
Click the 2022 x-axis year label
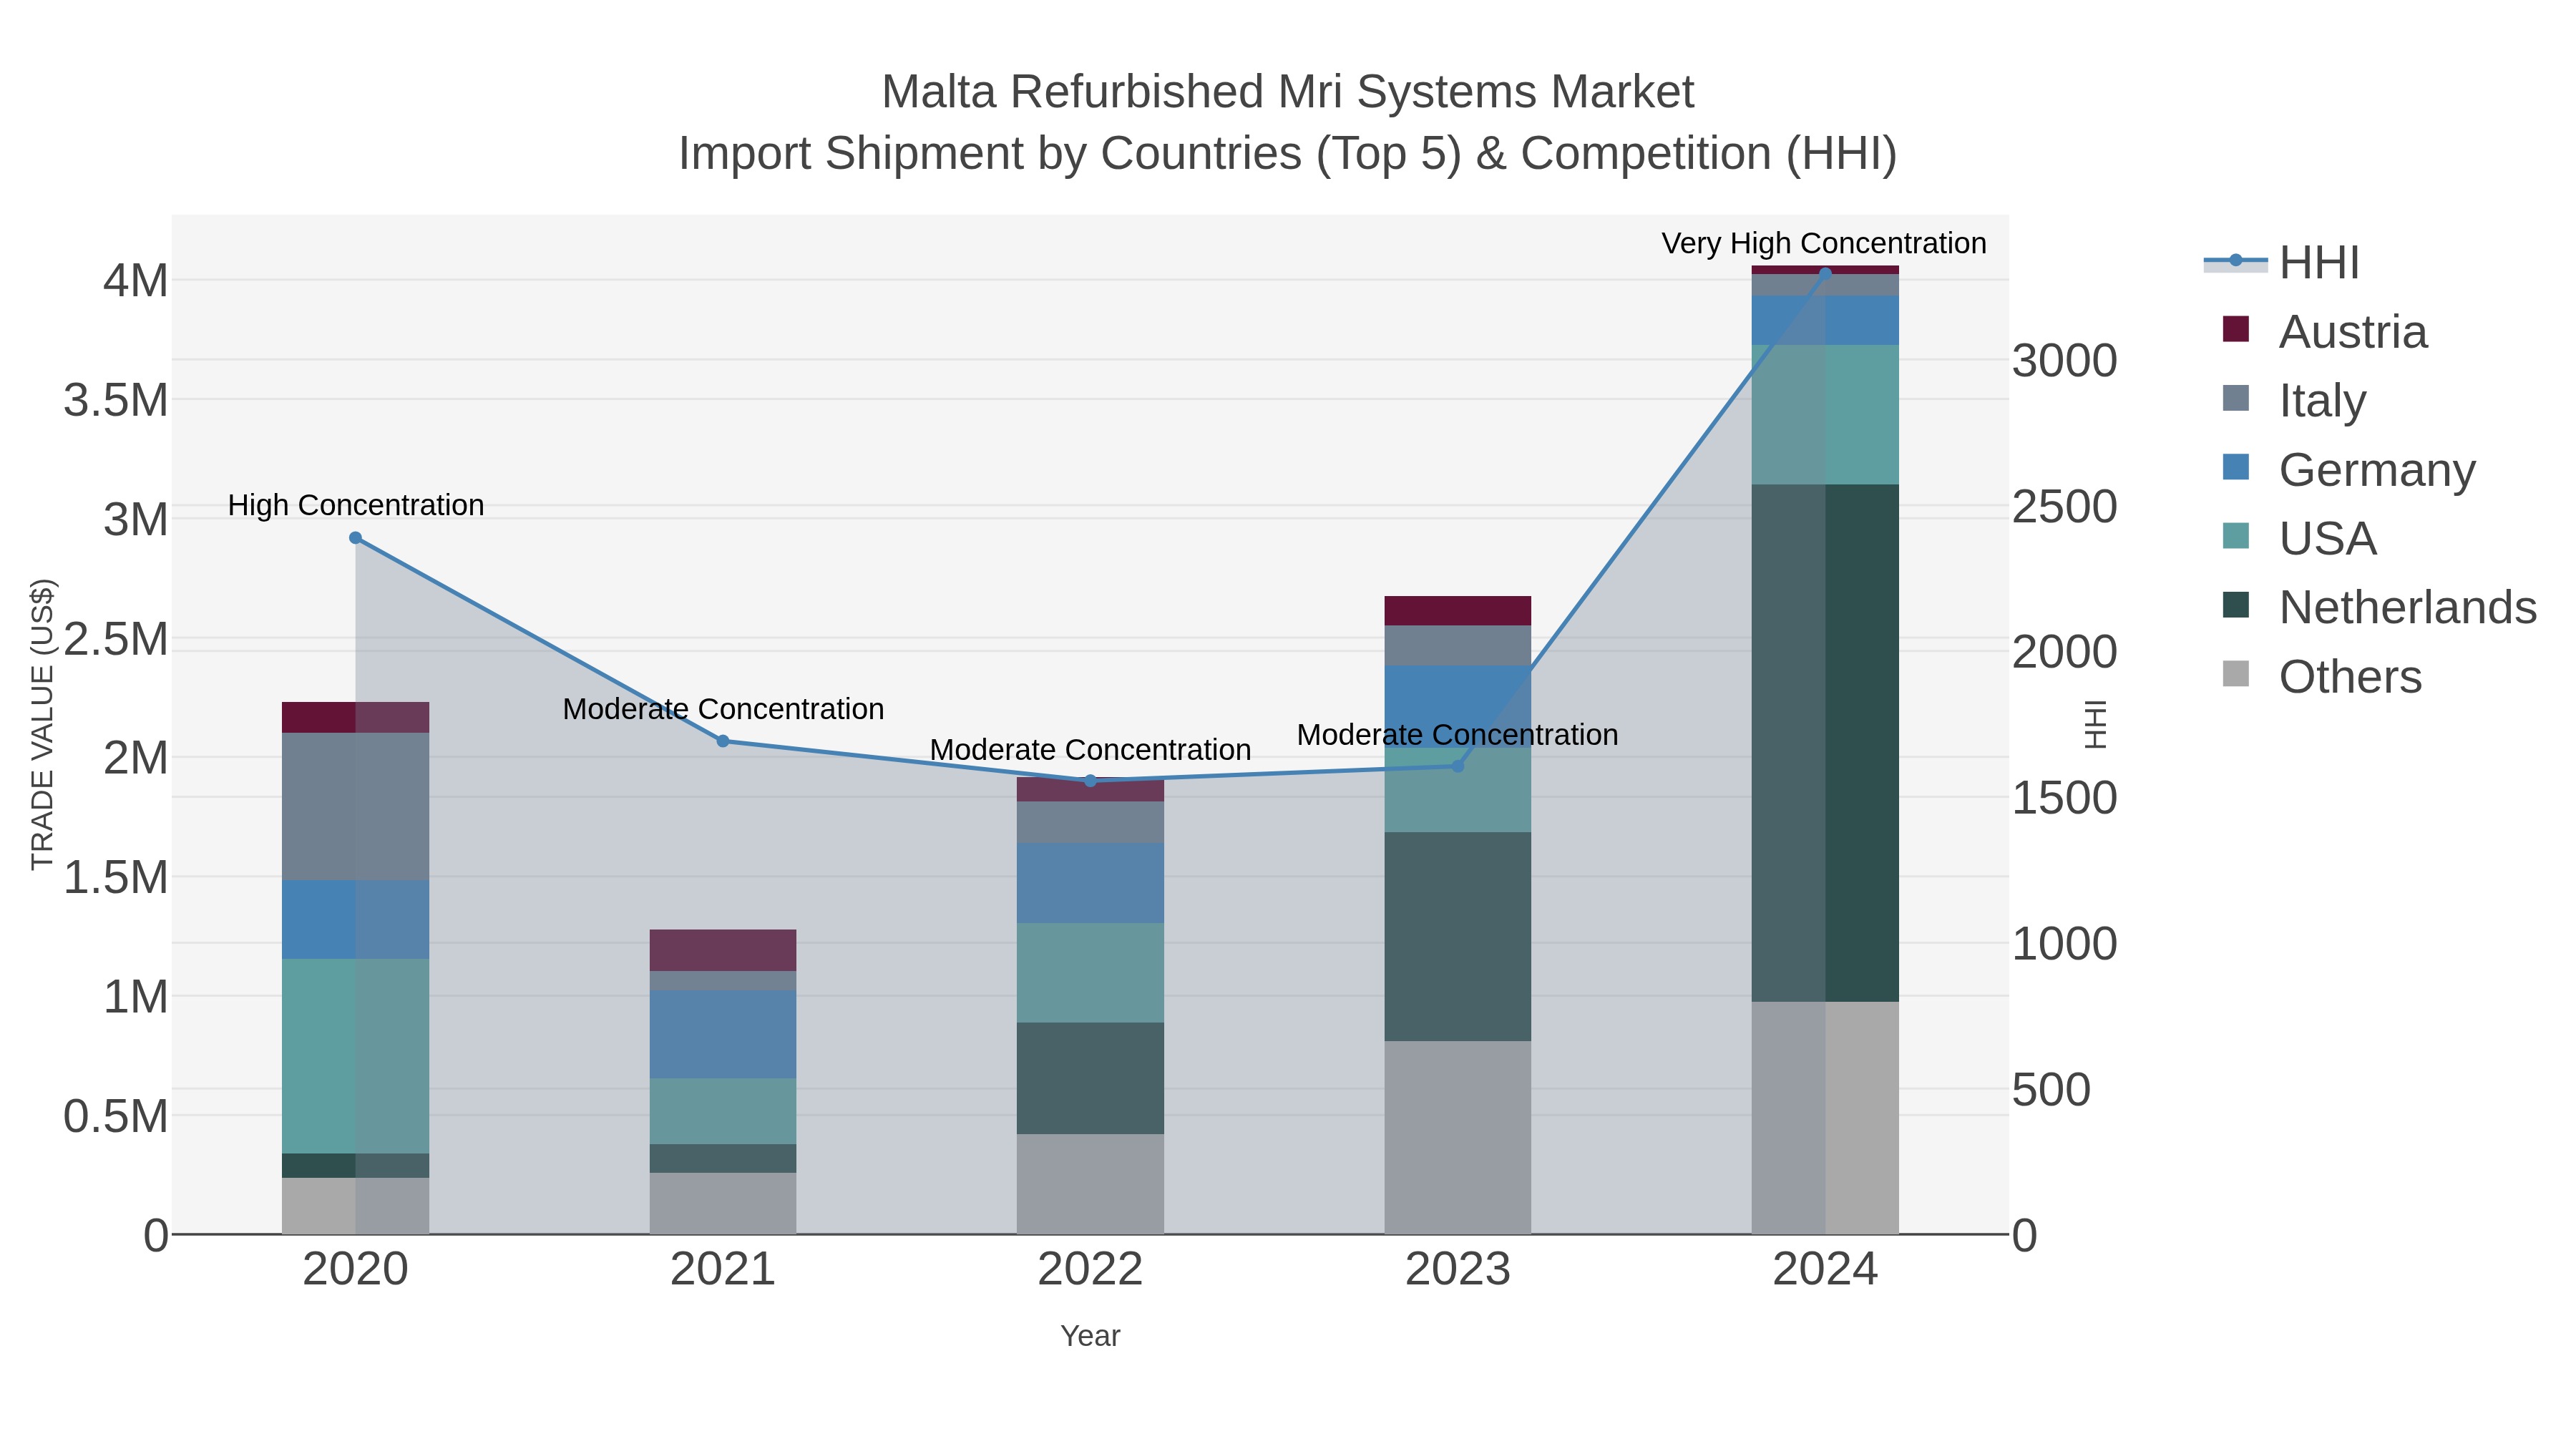pos(1090,1270)
